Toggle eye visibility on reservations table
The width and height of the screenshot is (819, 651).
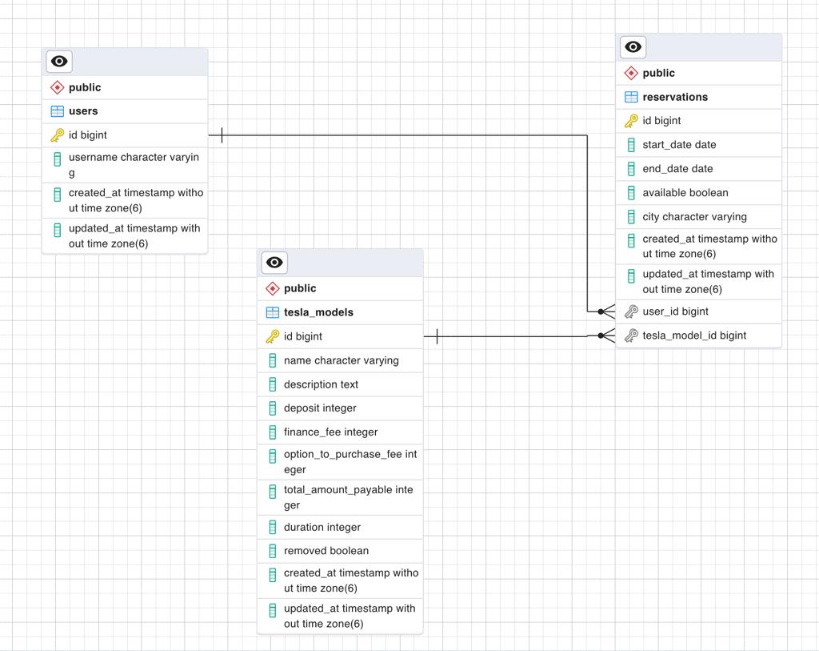pyautogui.click(x=633, y=47)
